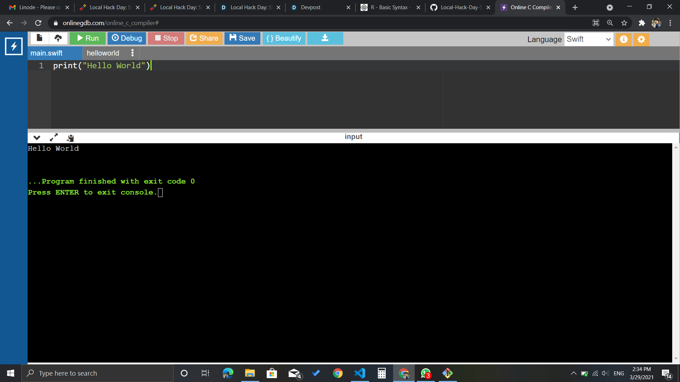Run the Swift program
This screenshot has width=680, height=382.
coord(87,38)
